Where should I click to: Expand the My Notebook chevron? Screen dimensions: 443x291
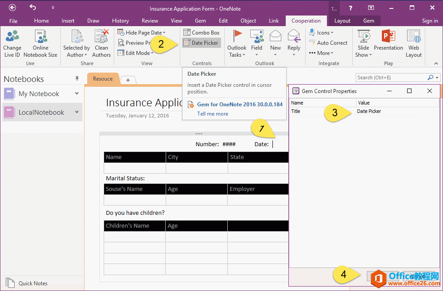pos(77,94)
